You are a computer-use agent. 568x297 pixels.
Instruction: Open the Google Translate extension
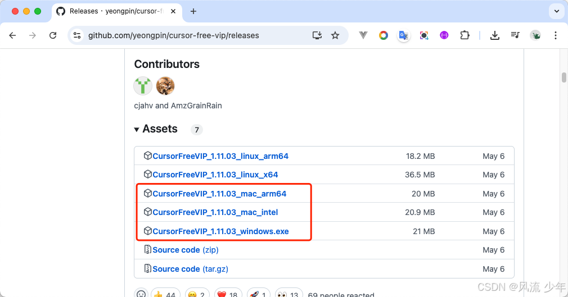[x=404, y=35]
